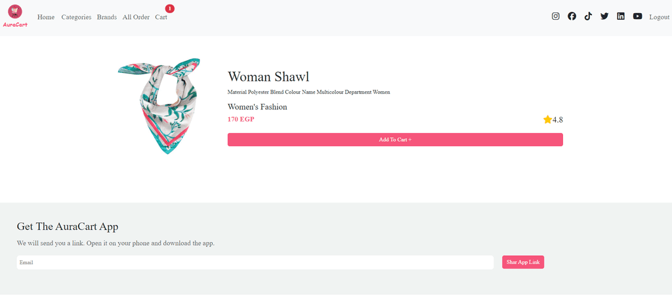Click the Shar App Link button

click(x=523, y=262)
